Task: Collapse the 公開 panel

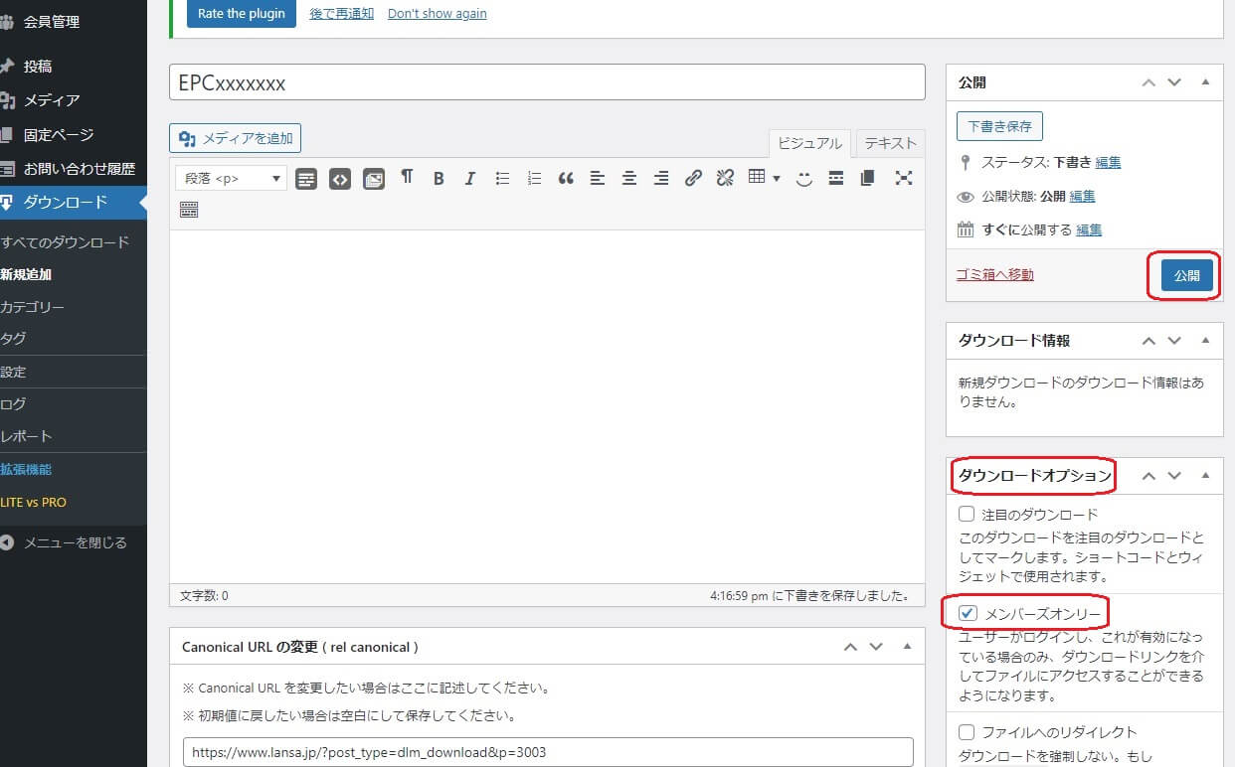Action: pos(1205,82)
